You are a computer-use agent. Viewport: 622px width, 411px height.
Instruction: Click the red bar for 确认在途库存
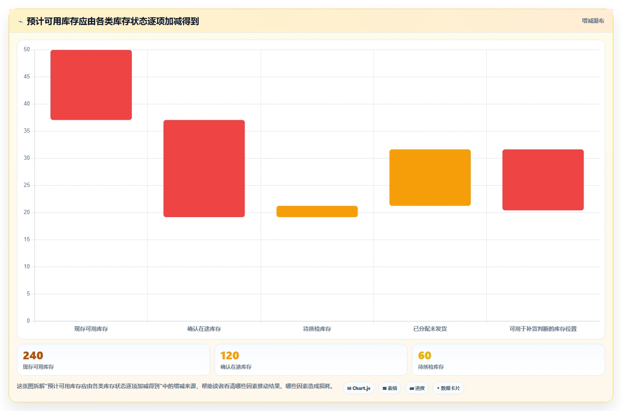coord(204,168)
